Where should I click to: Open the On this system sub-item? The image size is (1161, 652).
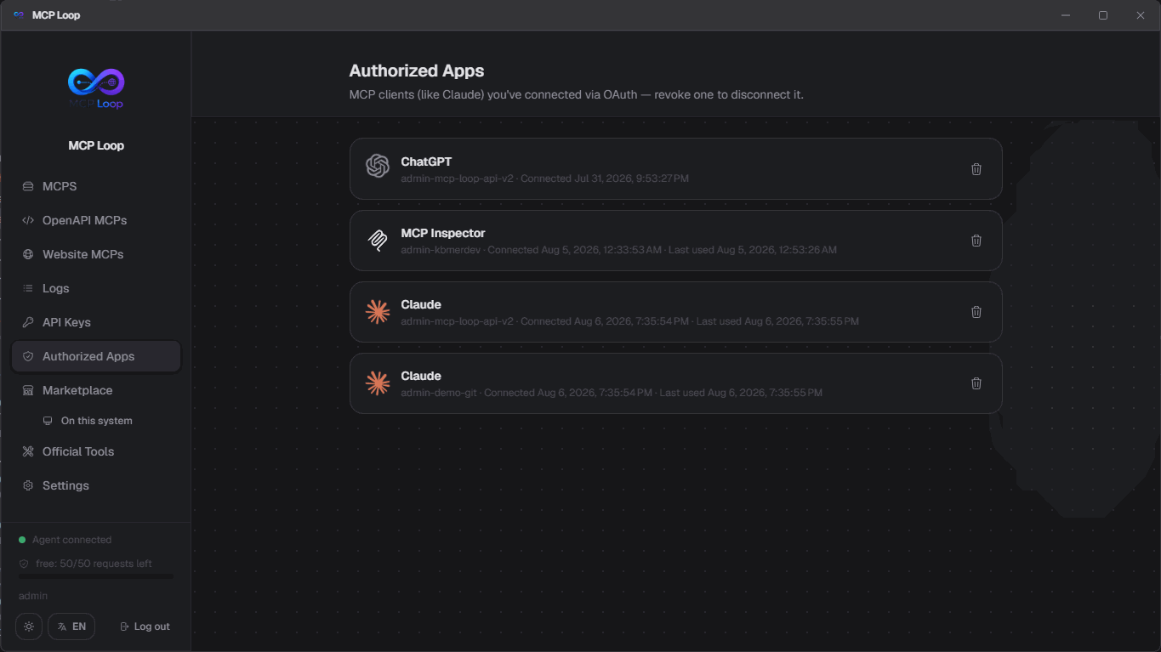(96, 421)
